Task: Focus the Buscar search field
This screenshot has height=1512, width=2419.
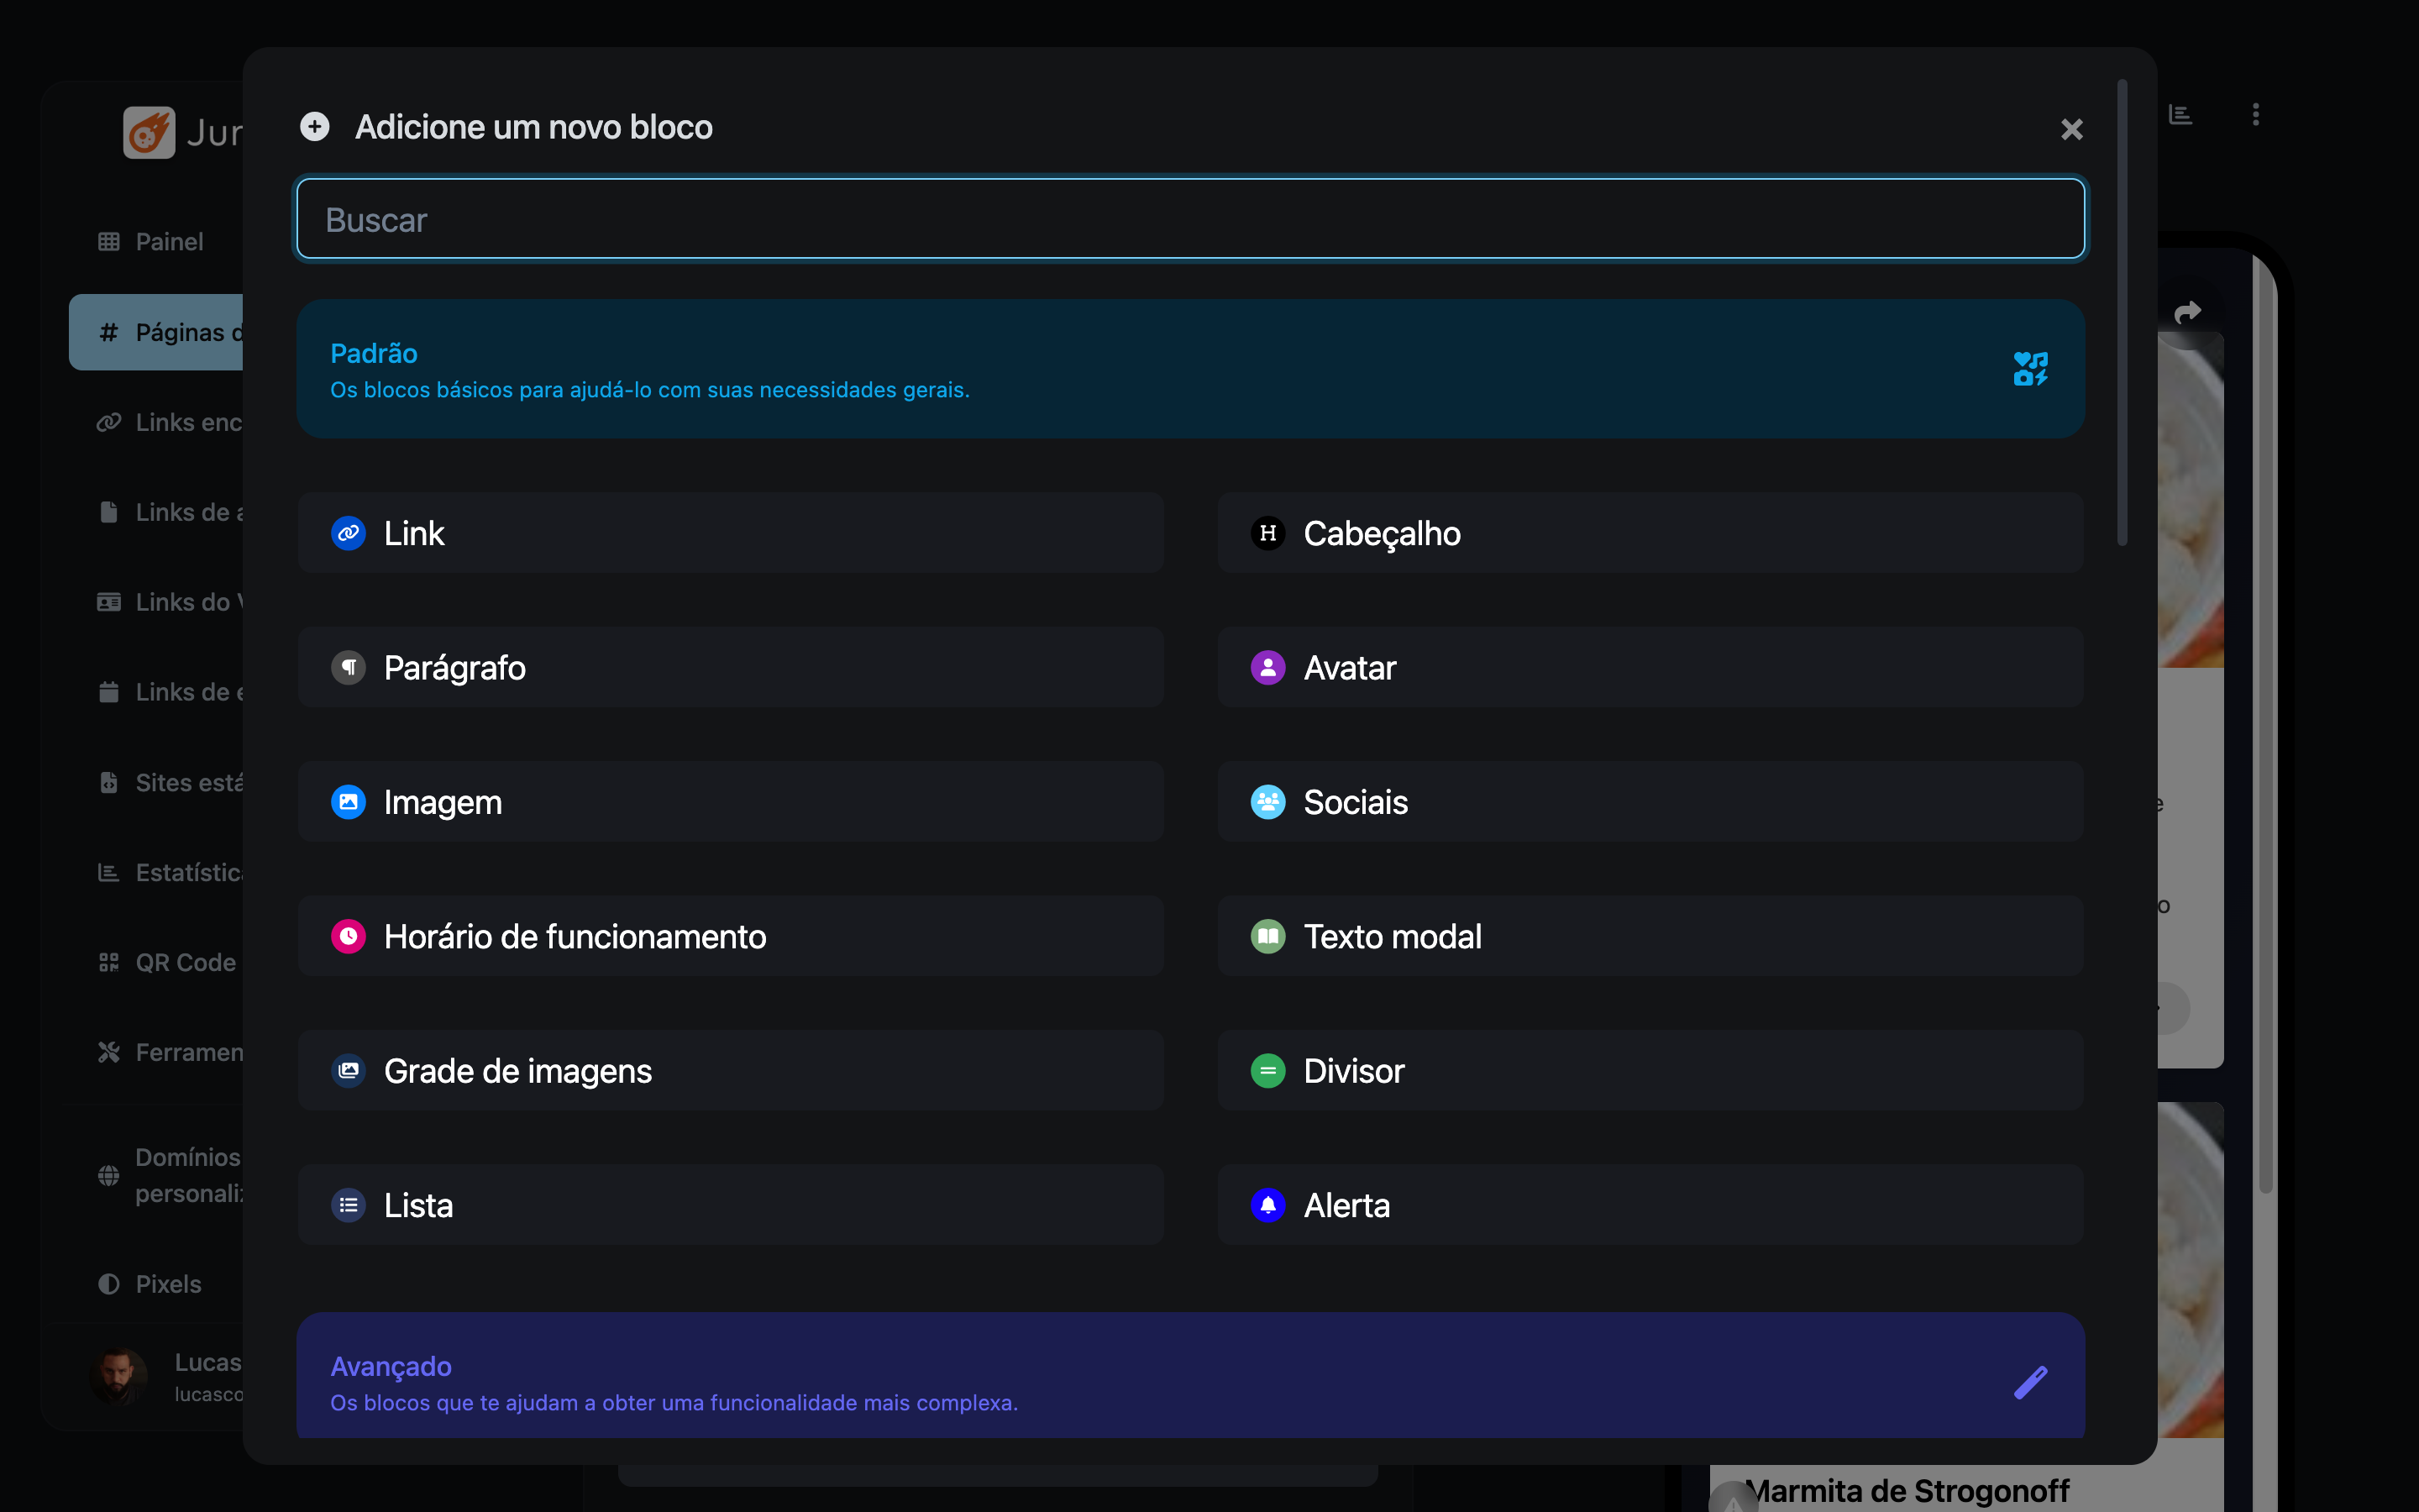Action: [x=1190, y=219]
